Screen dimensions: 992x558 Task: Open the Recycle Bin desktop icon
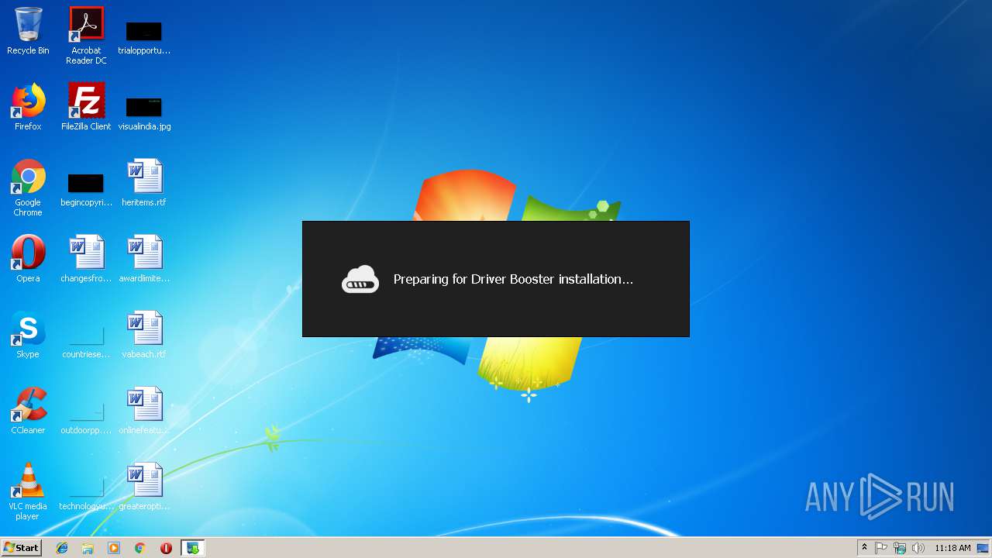coord(28,31)
